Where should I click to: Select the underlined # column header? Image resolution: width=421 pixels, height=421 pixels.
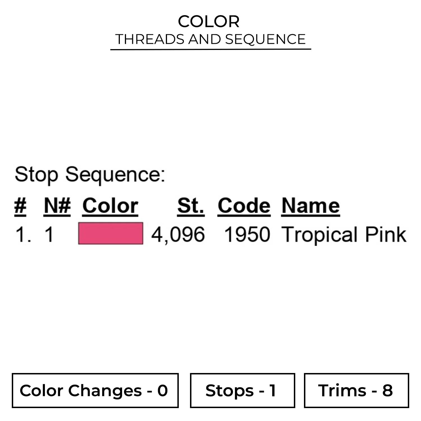tap(20, 206)
